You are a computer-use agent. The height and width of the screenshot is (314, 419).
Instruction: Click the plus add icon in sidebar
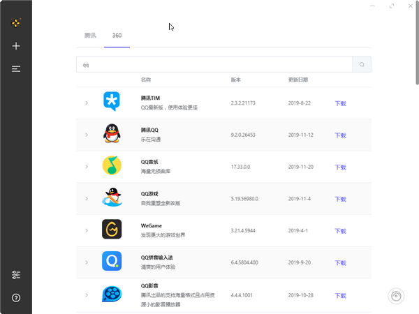pyautogui.click(x=16, y=46)
